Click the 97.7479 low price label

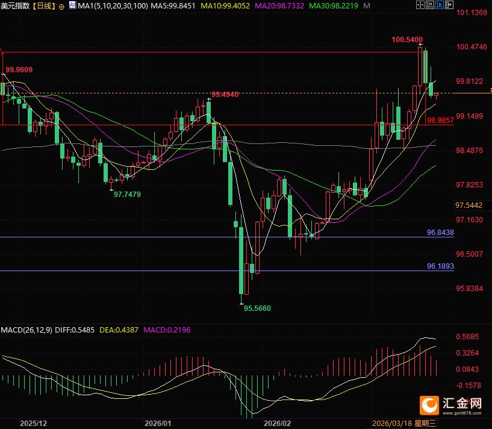tap(127, 195)
